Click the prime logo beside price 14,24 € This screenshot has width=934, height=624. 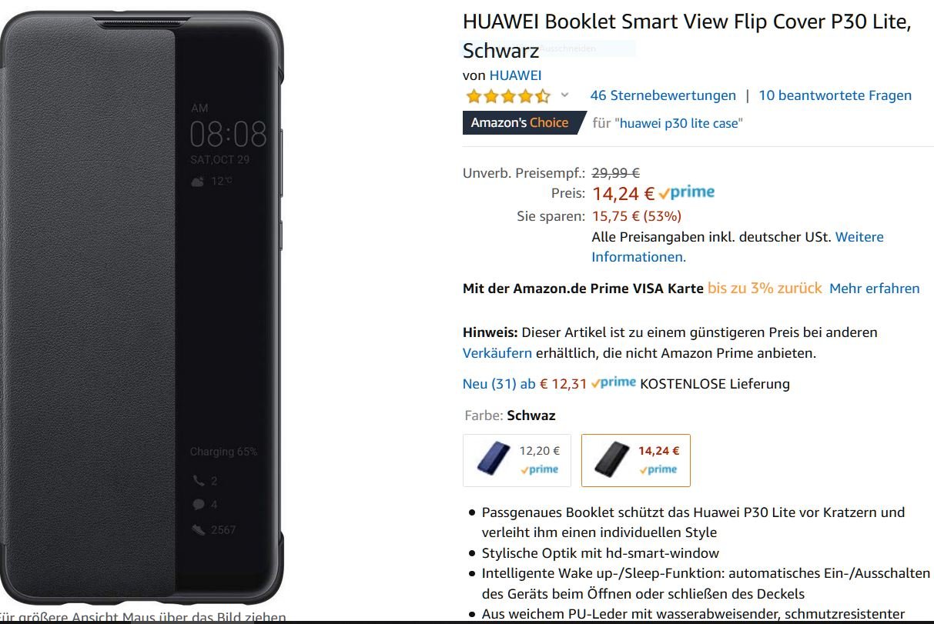click(687, 193)
